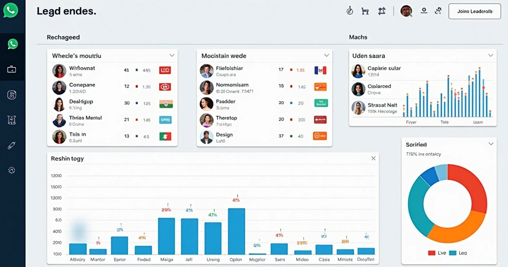
Task: Click the Joino Leadcrofs button
Action: tap(475, 11)
